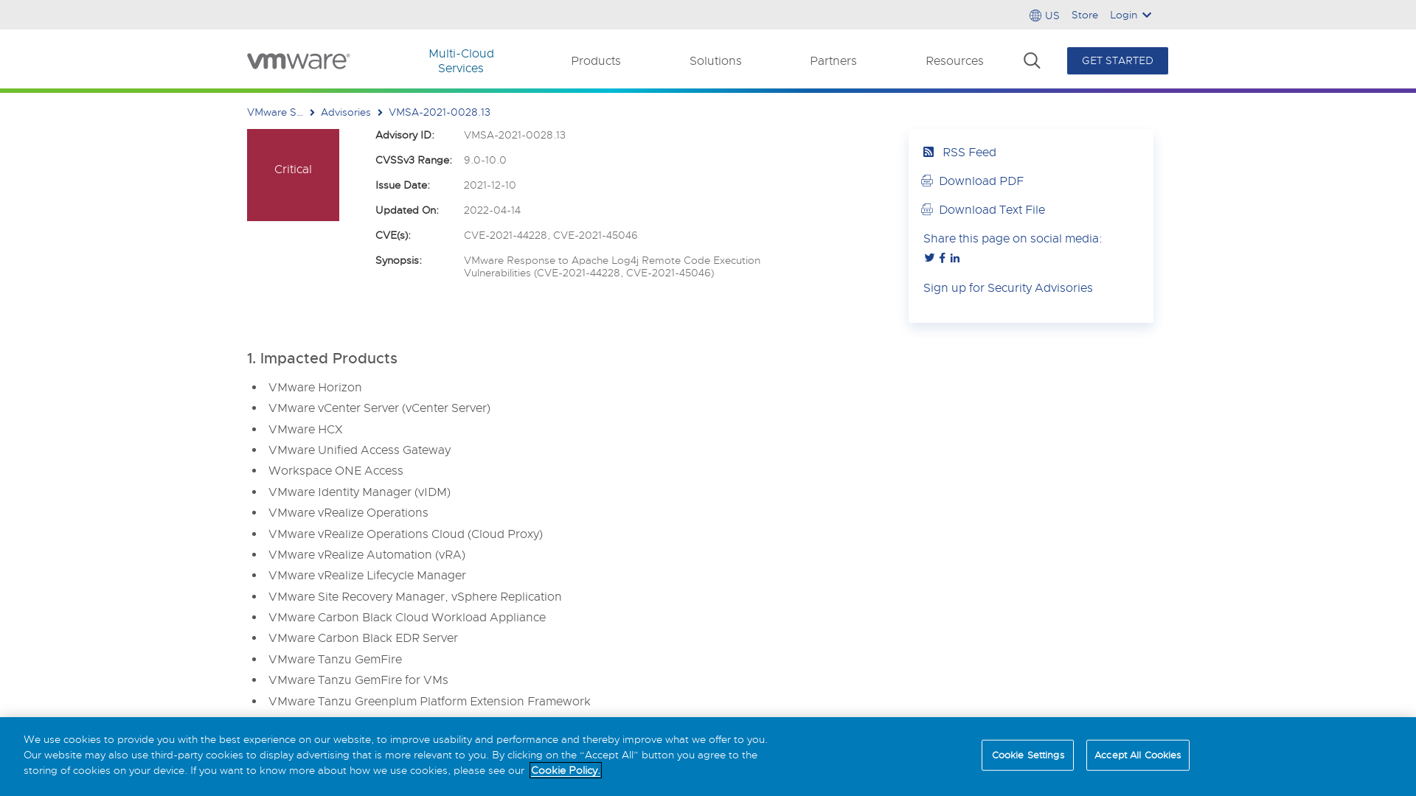This screenshot has height=796, width=1416.
Task: Click the '1. Impacted Products' heading
Action: tap(322, 358)
